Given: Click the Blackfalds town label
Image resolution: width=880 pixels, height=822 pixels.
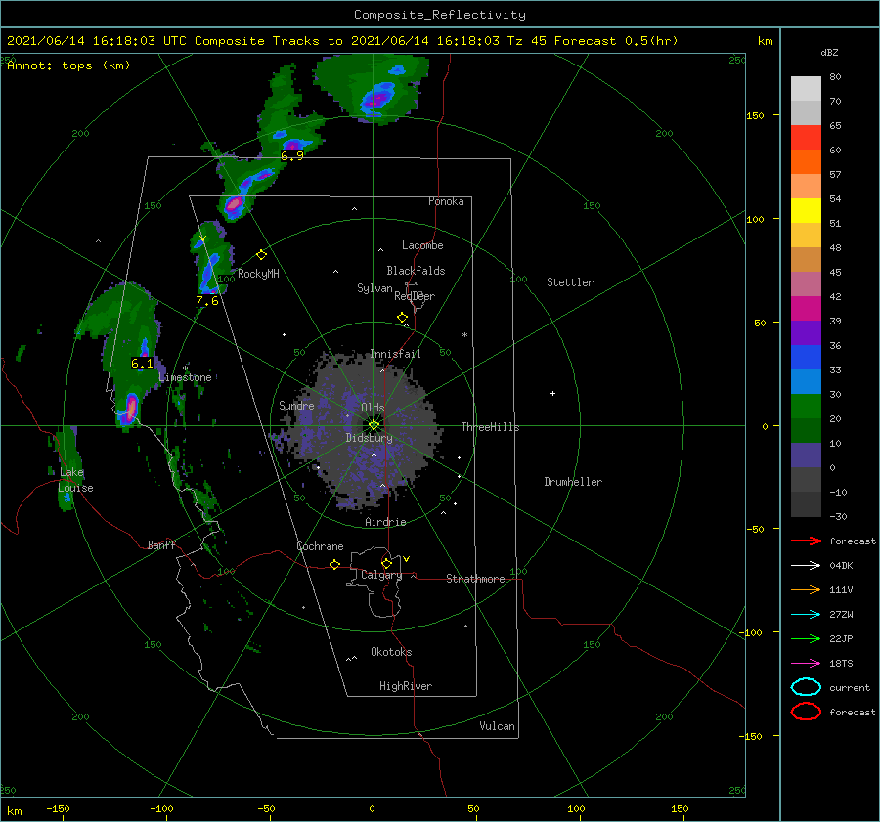Looking at the screenshot, I should click(416, 271).
